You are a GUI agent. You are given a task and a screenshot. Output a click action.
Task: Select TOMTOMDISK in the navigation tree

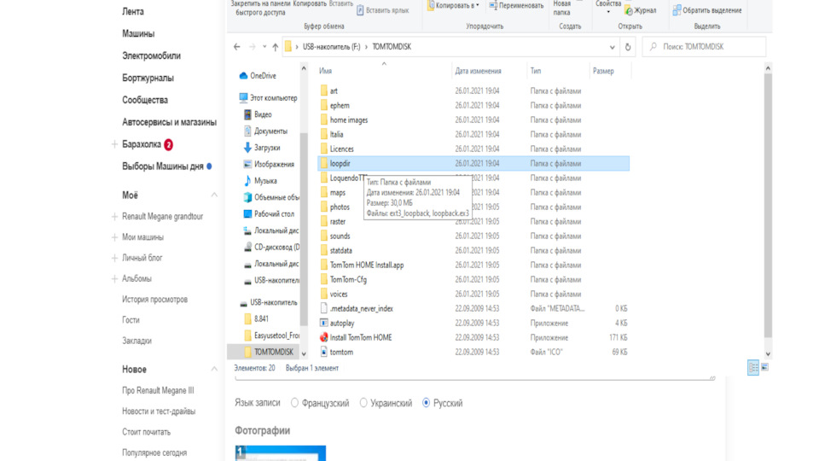[269, 353]
